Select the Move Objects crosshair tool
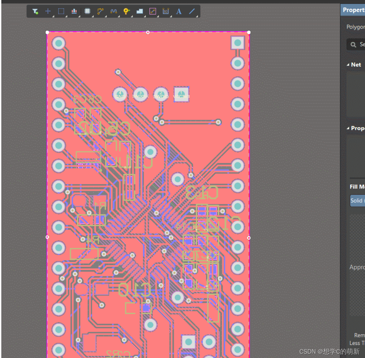This screenshot has width=365, height=358. click(48, 11)
